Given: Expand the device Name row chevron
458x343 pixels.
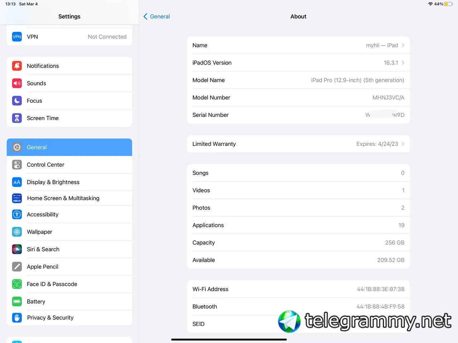Looking at the screenshot, I should [403, 45].
